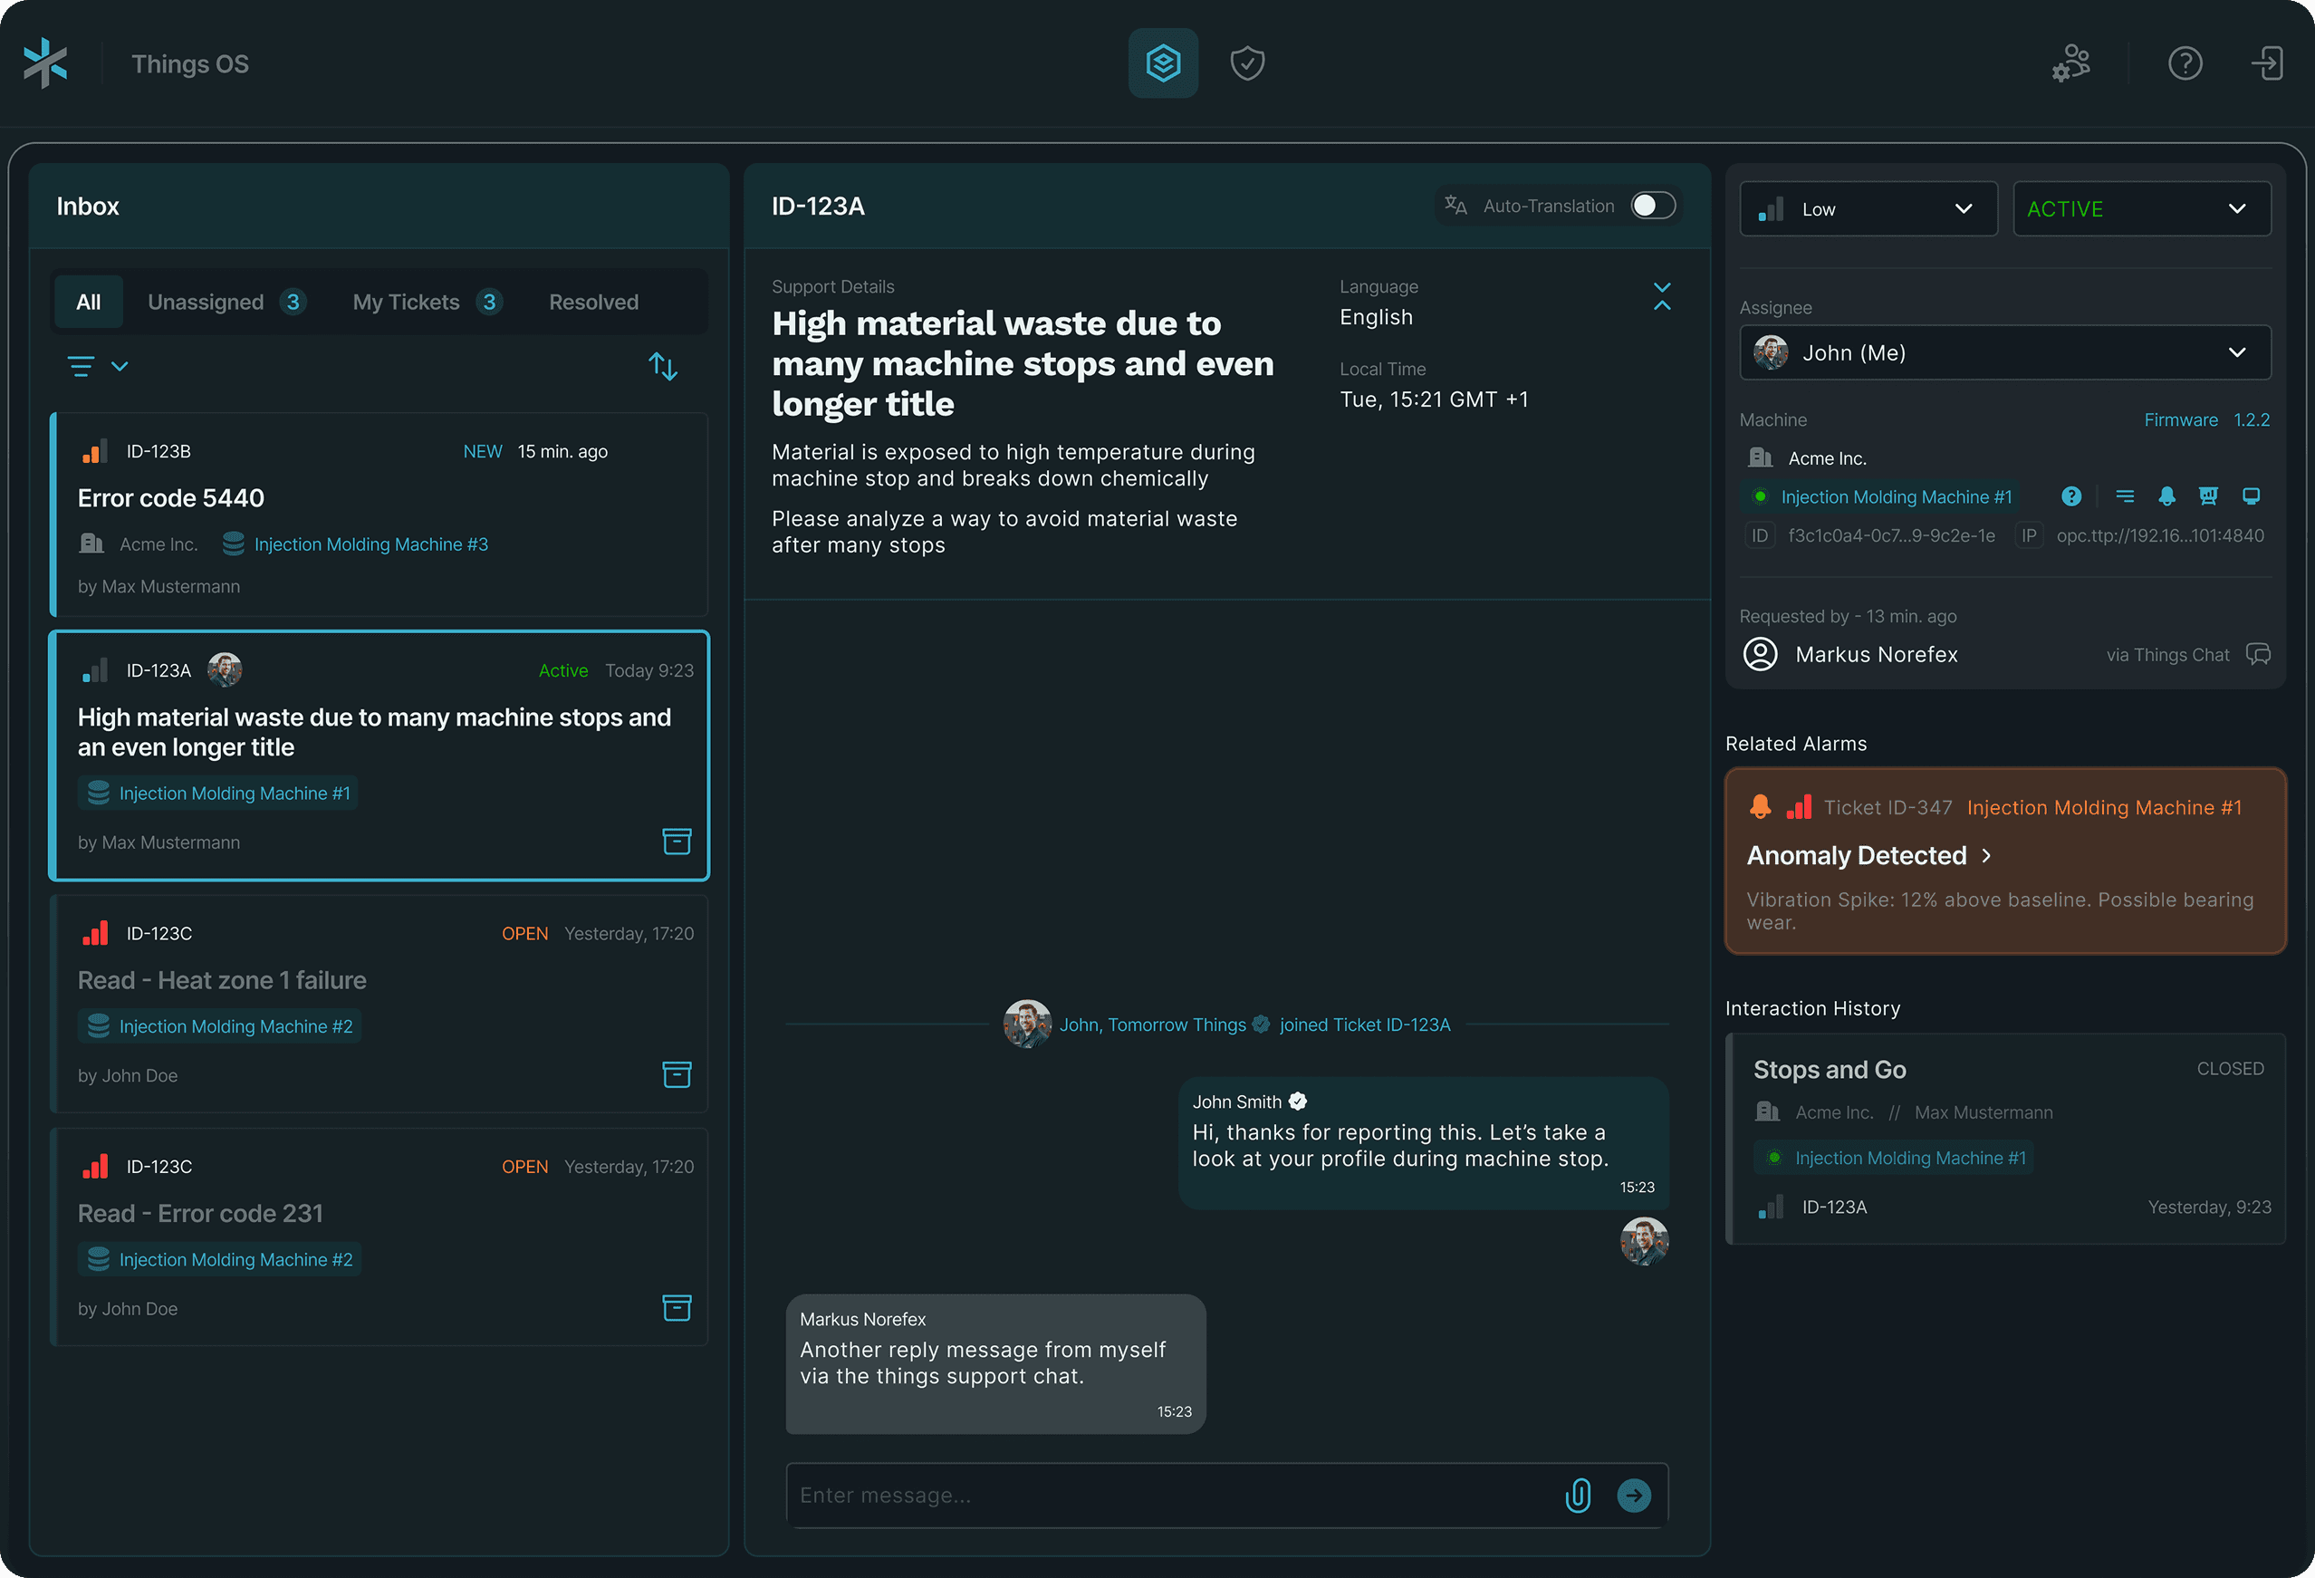This screenshot has height=1578, width=2315.
Task: Archive the ID-123A ticket
Action: pos(677,842)
